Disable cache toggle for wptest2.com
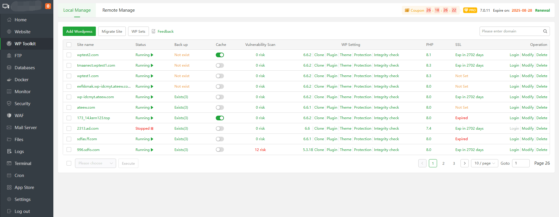559x217 pixels. pos(220,55)
